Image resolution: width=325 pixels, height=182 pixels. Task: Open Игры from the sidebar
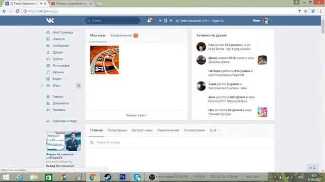coord(56,85)
